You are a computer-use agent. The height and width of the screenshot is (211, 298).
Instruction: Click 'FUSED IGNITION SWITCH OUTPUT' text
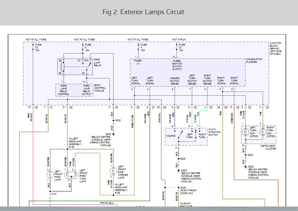click(177, 65)
